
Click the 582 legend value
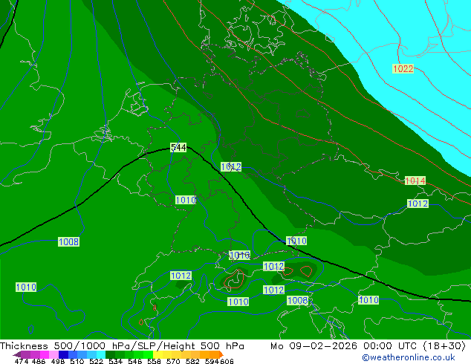[192, 361]
